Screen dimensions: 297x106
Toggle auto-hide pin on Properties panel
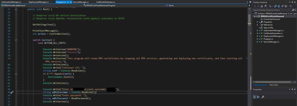point(292,89)
